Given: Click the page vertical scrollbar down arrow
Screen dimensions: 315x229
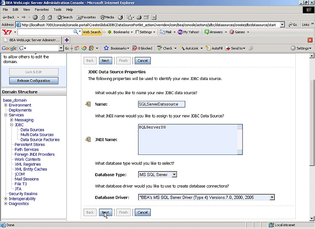Looking at the screenshot, I should pyautogui.click(x=312, y=218).
